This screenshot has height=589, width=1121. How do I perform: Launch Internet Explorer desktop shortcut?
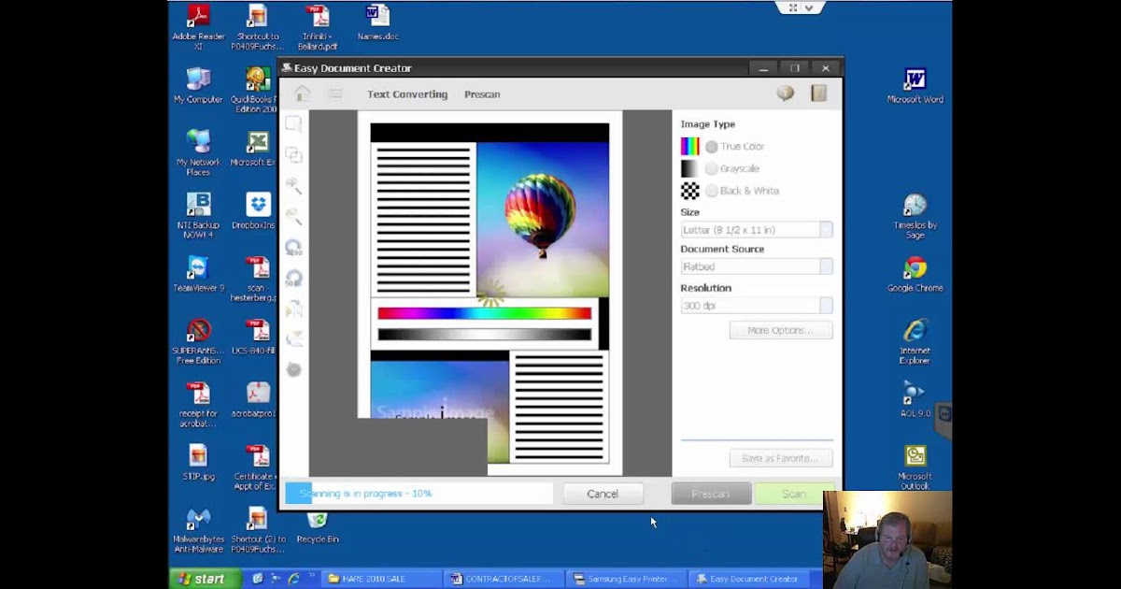(915, 341)
